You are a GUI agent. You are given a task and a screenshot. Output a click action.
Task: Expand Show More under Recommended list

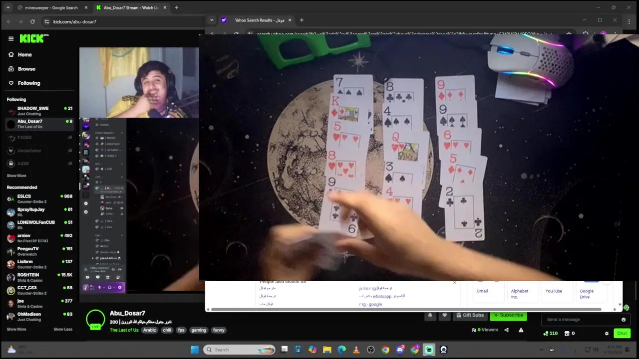(x=16, y=329)
